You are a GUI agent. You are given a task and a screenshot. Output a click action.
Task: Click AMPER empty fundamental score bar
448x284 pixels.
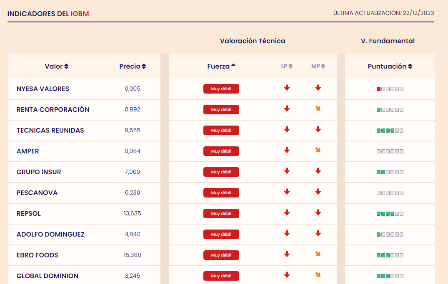tap(390, 151)
